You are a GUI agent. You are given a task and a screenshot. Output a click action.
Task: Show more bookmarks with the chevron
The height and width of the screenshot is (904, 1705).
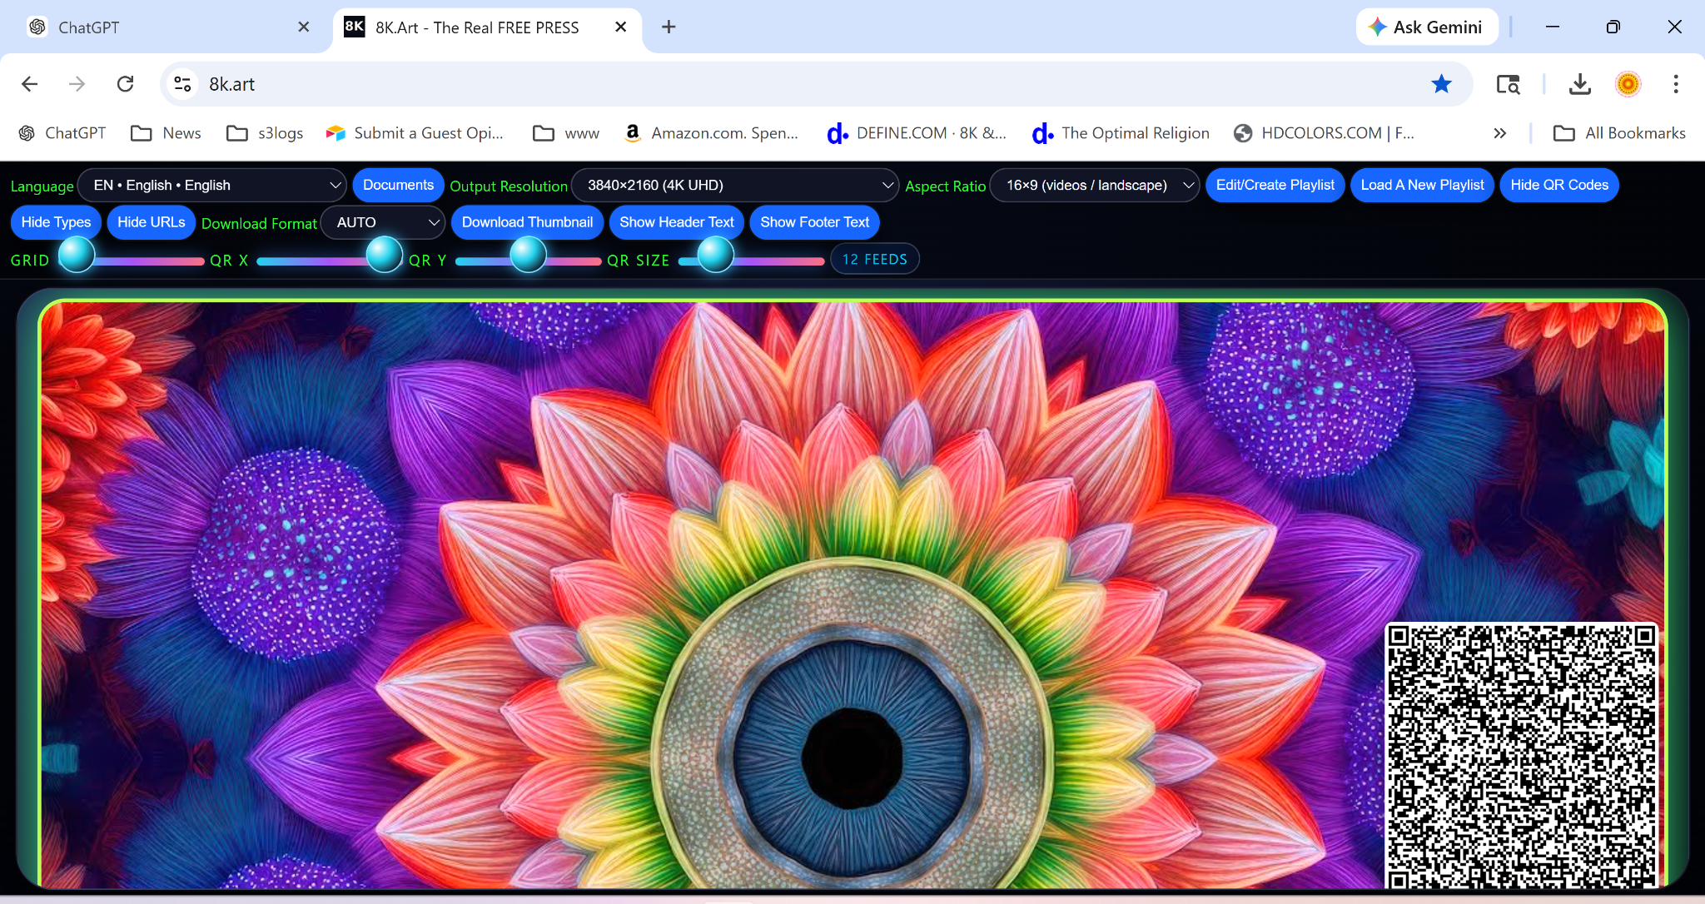(x=1500, y=133)
